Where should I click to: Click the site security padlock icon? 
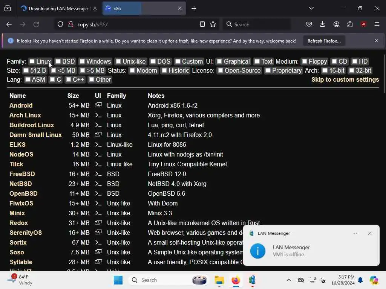71,24
